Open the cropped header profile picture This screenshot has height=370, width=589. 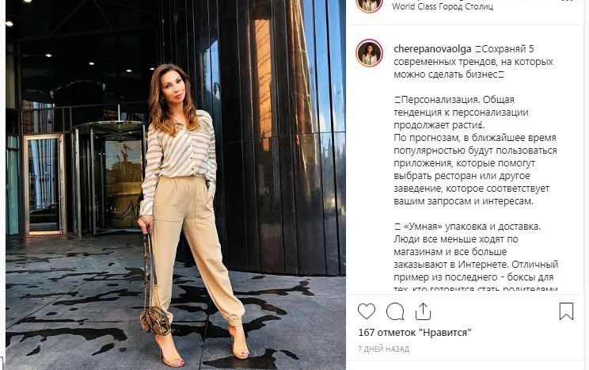tap(369, 6)
